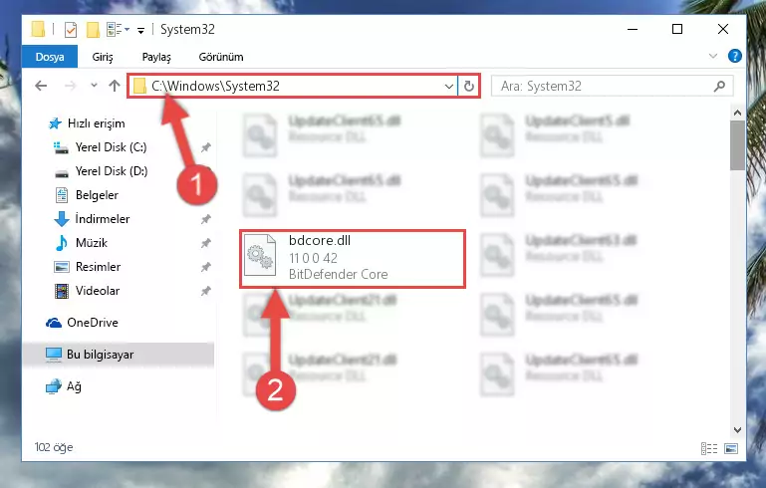Click the İndirmeler blue download arrow icon
Image resolution: width=766 pixels, height=488 pixels.
click(62, 219)
